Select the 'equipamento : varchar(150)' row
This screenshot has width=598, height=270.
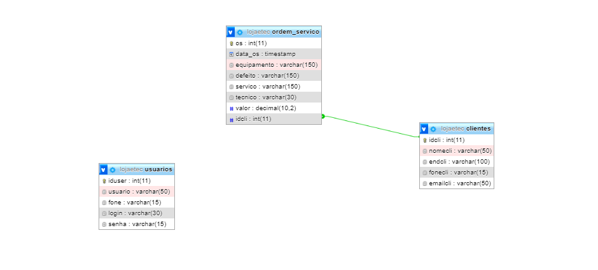point(274,65)
